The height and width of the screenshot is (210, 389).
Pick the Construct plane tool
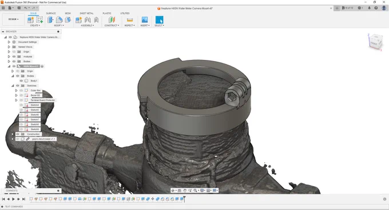pos(112,20)
